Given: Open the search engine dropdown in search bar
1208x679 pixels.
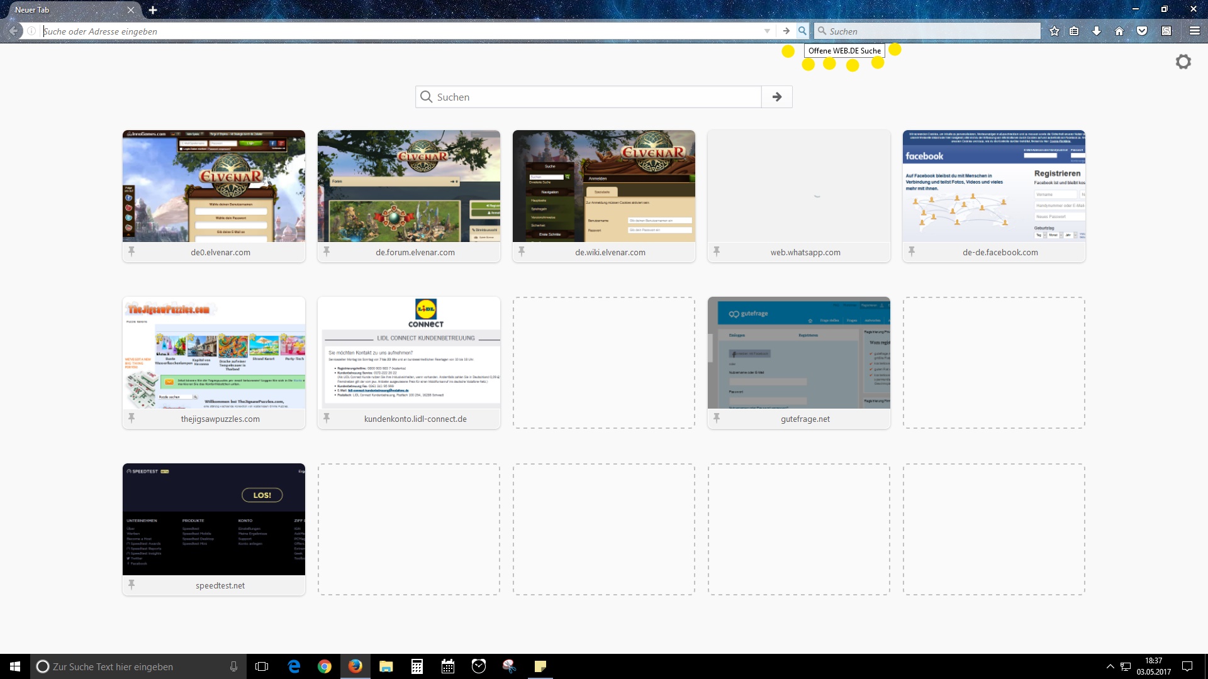Looking at the screenshot, I should point(822,30).
